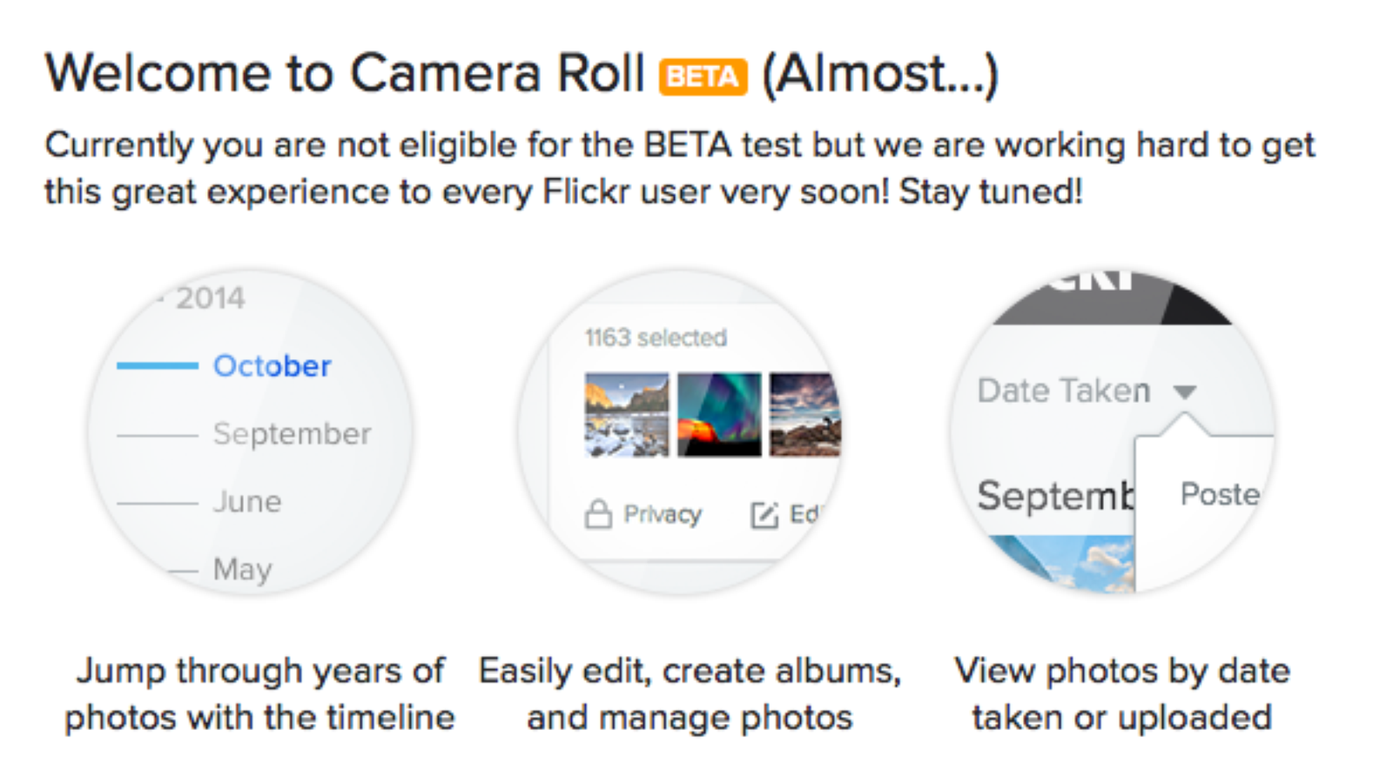Choose the Posted option in popup
The image size is (1393, 783).
tap(1219, 494)
